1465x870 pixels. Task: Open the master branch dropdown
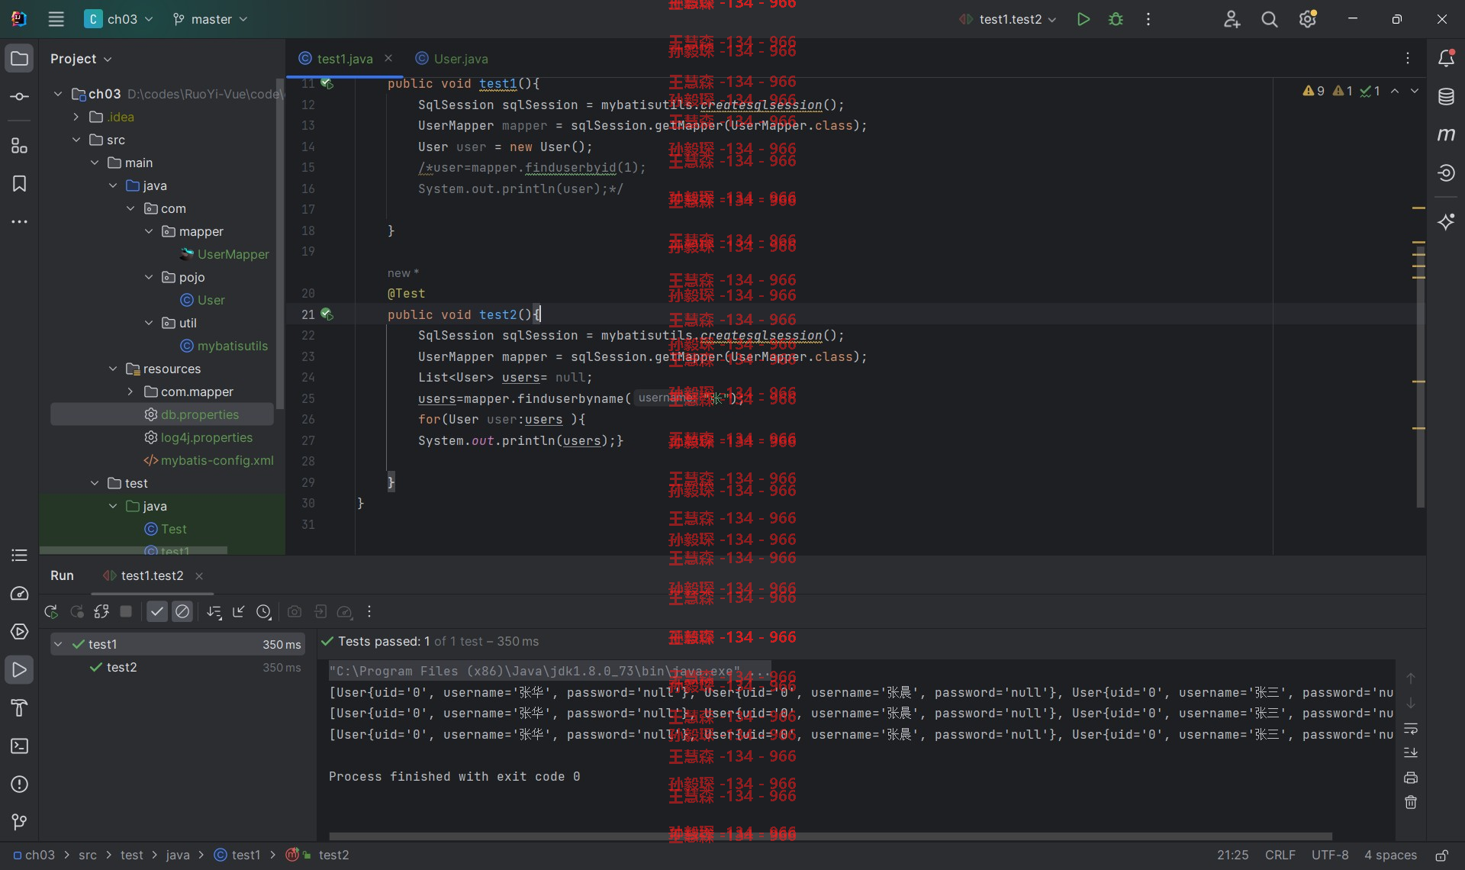point(210,19)
